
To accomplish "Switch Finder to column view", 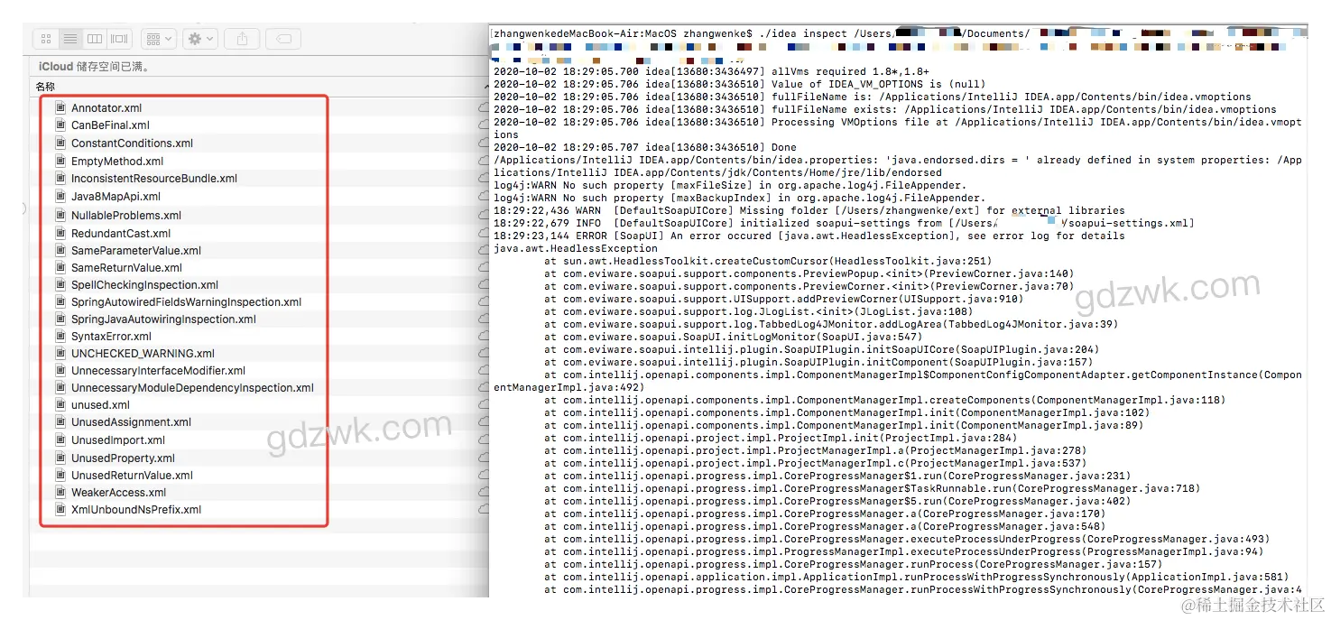I will (x=94, y=39).
